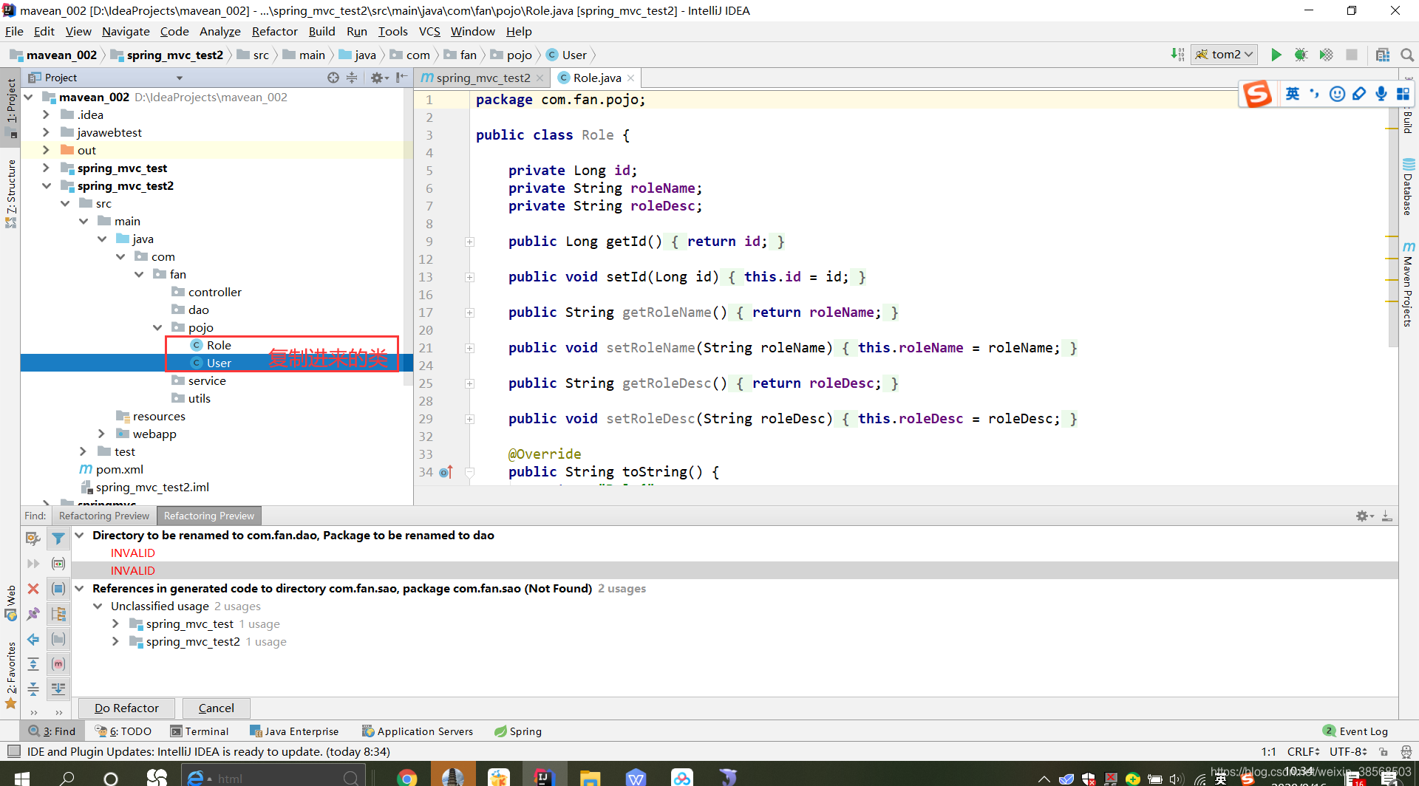Unfold the getId() method in gutter
This screenshot has height=786, width=1419.
[x=469, y=242]
